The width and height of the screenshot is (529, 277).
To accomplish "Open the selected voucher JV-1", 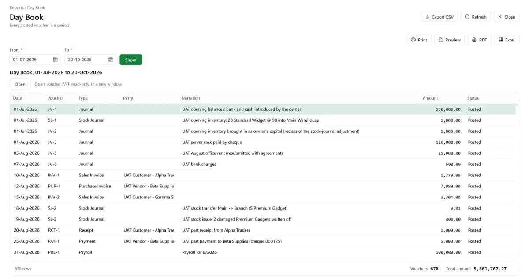I will (x=20, y=84).
